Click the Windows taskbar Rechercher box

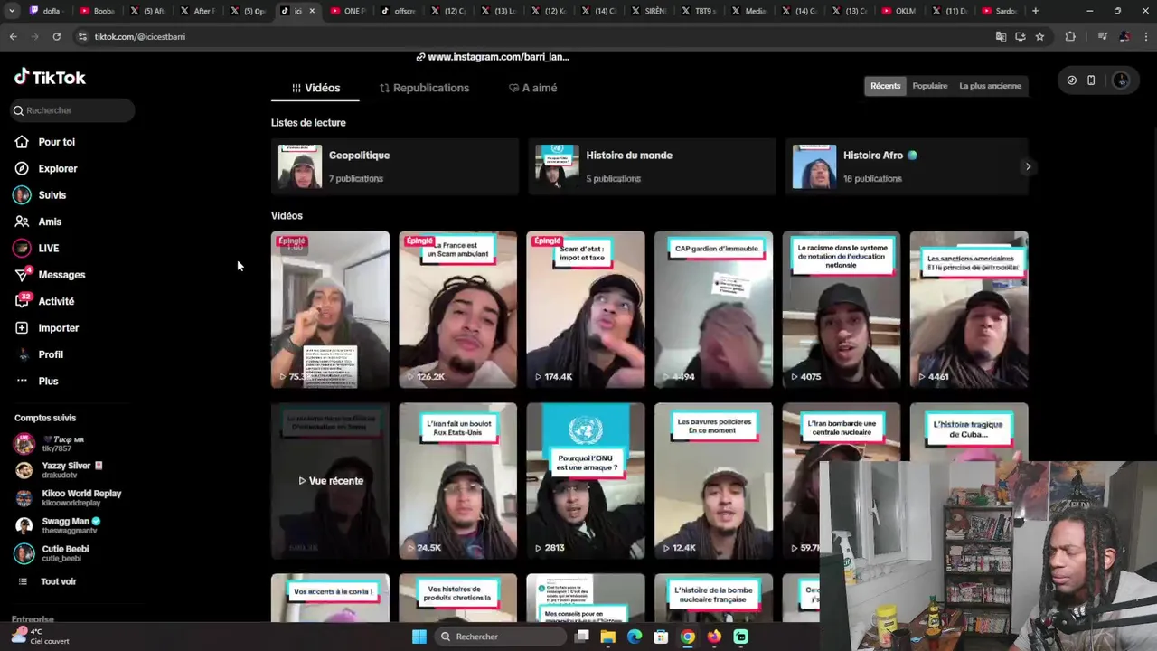[x=500, y=637]
